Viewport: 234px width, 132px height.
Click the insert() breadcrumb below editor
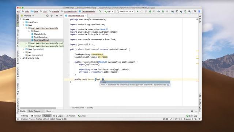pos(90,107)
